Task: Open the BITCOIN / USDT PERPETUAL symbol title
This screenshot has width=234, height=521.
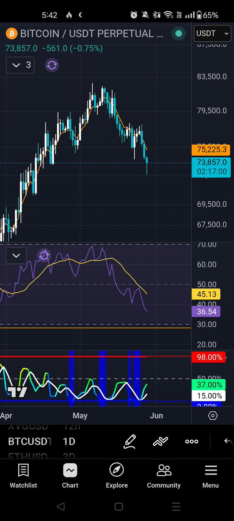Action: pos(92,33)
